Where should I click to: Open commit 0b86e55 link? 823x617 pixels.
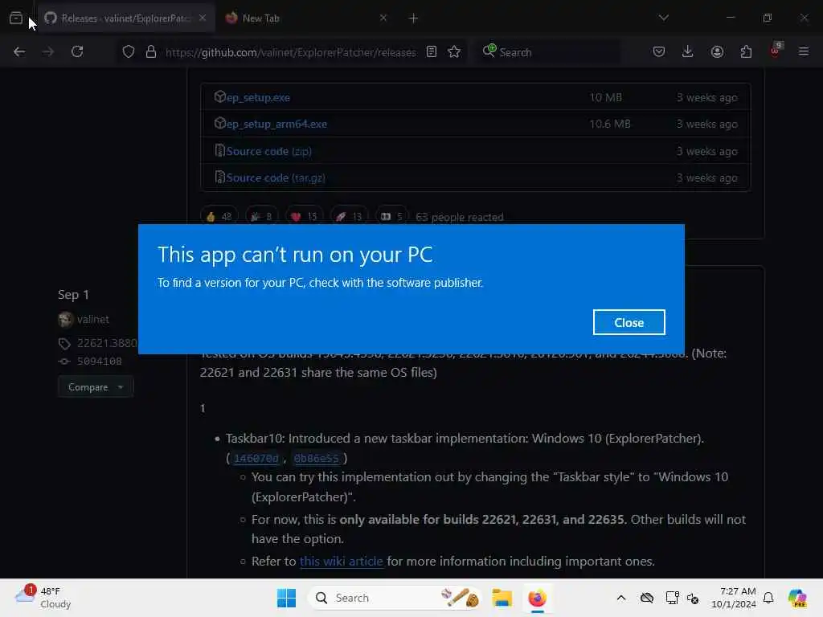[x=317, y=459]
